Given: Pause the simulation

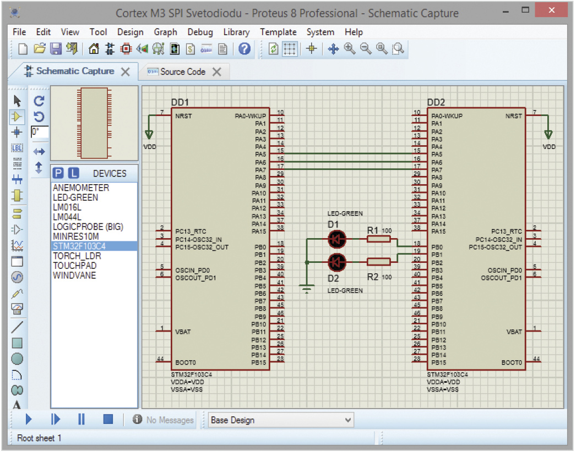Looking at the screenshot, I should [81, 419].
